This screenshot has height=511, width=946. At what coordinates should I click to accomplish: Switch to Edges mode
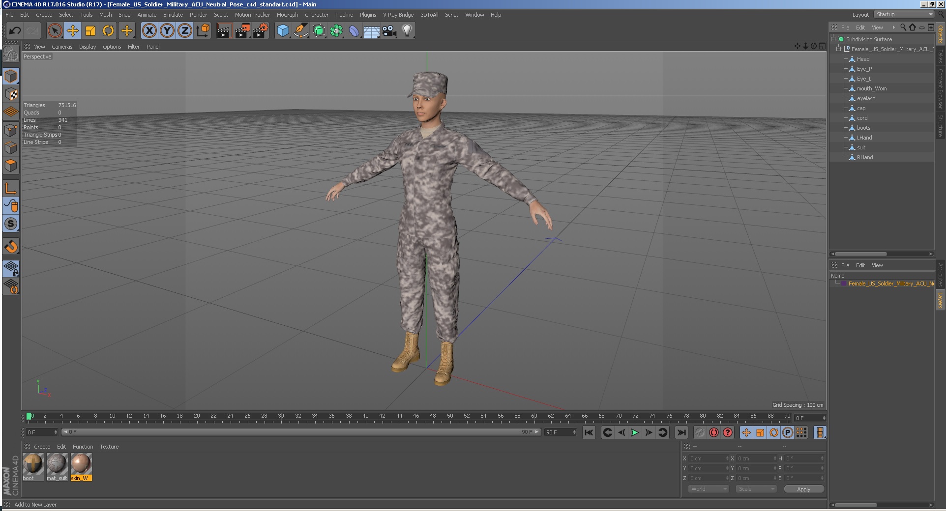pyautogui.click(x=11, y=148)
